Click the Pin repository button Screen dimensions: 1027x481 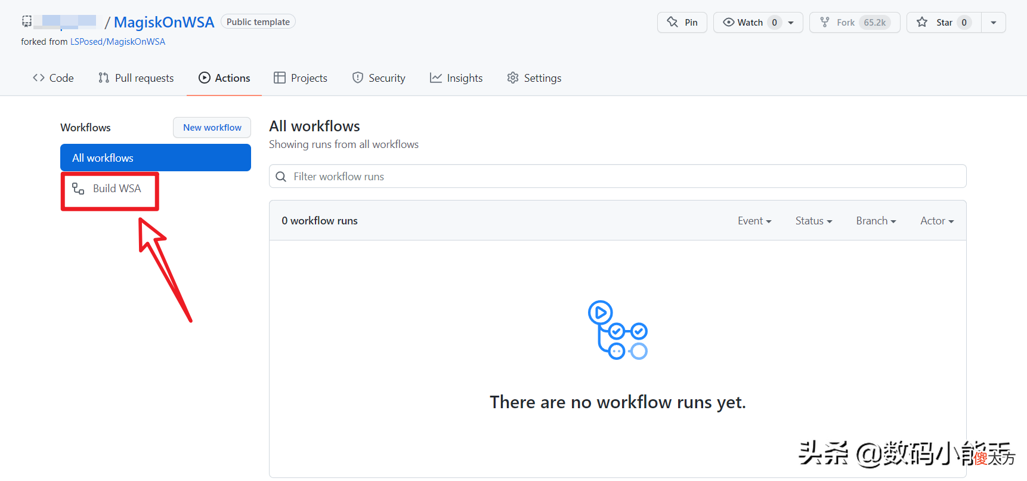point(682,22)
